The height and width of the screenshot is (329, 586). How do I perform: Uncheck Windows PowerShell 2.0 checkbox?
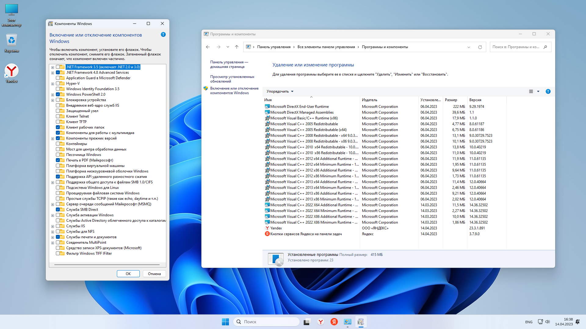pyautogui.click(x=58, y=94)
